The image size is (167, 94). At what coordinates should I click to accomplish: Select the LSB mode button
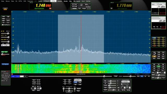pos(154,52)
